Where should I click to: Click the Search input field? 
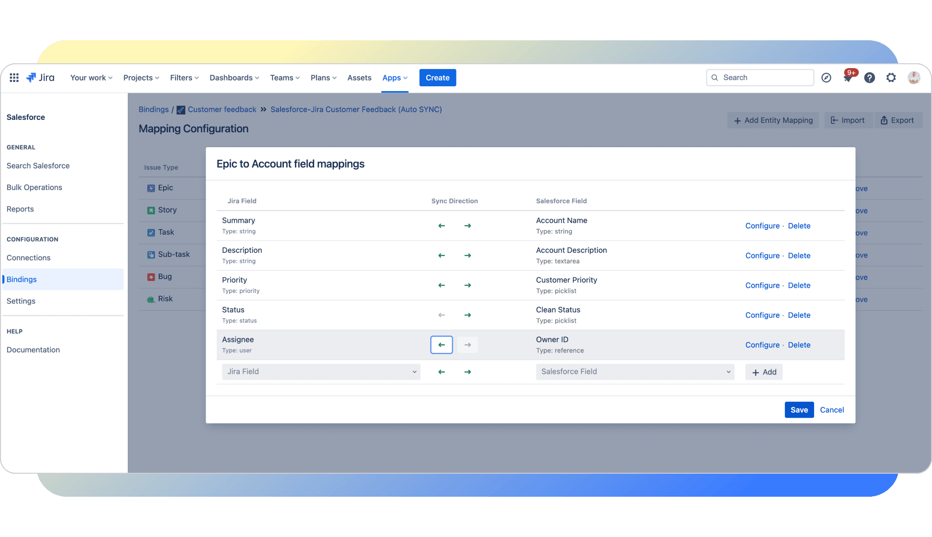759,78
